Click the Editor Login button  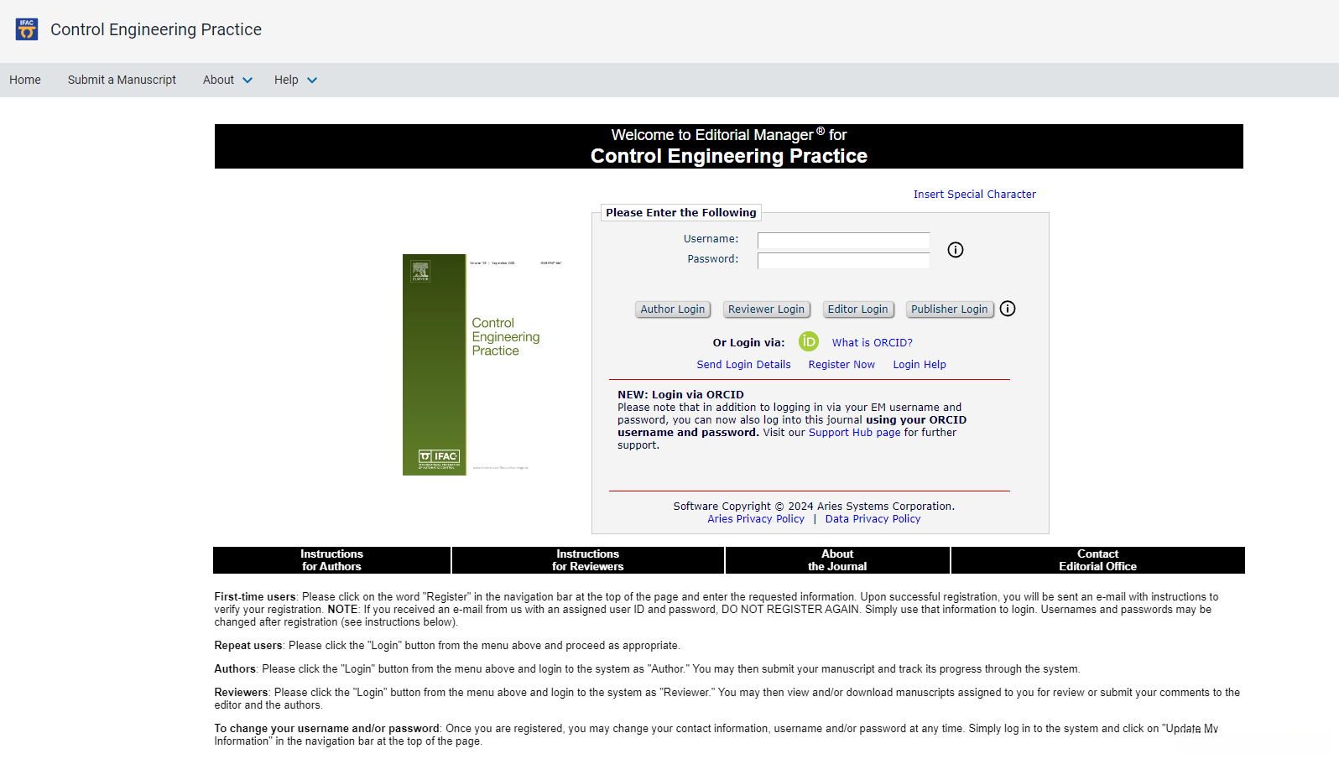857,309
